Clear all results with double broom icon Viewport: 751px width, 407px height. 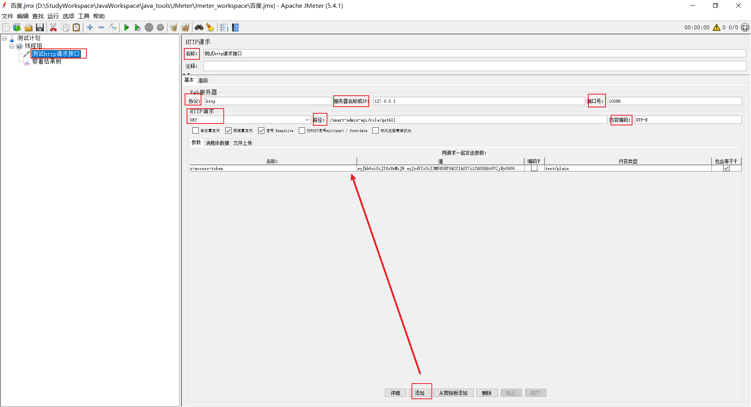185,27
